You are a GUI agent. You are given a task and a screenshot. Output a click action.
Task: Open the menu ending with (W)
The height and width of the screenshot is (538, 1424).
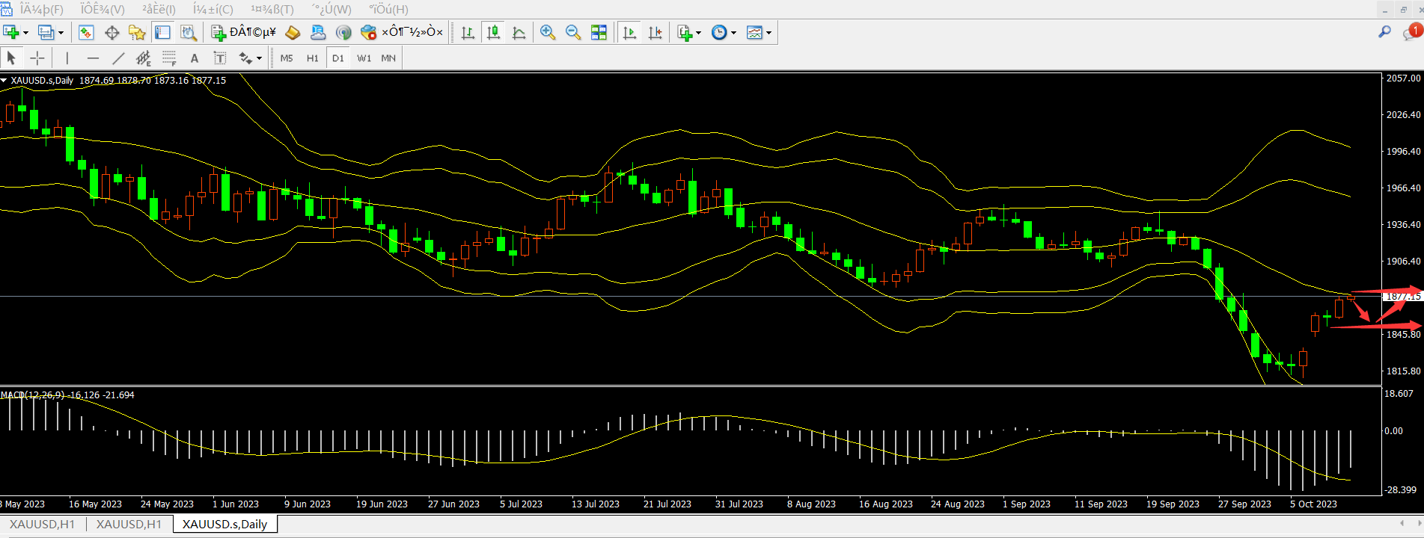tap(331, 10)
